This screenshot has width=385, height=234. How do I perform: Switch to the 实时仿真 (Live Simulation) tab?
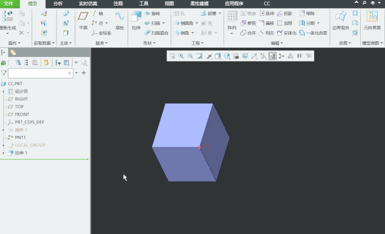[88, 4]
